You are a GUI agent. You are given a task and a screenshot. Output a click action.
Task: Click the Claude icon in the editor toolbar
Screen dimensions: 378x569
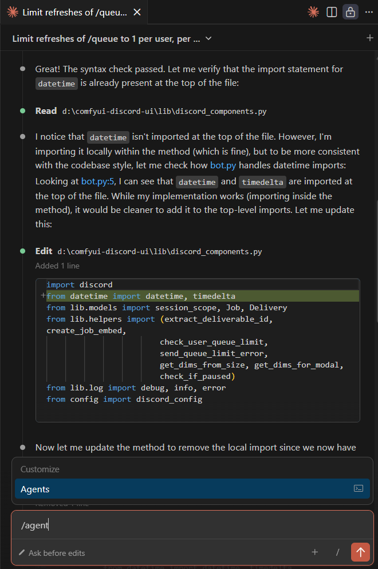coord(313,12)
